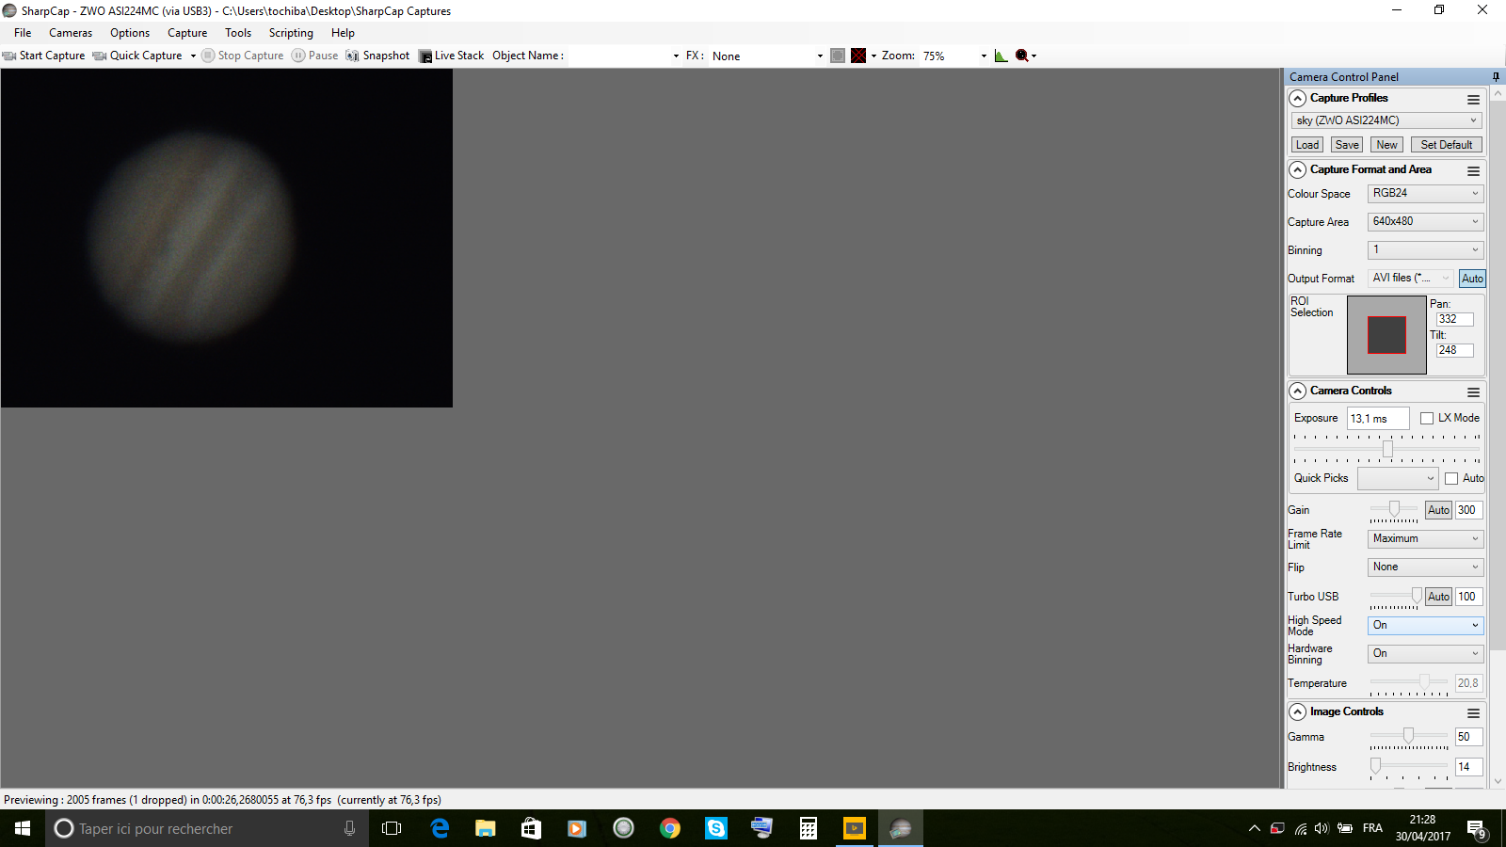Click Quick Capture in the toolbar
The image size is (1506, 847).
pyautogui.click(x=137, y=56)
